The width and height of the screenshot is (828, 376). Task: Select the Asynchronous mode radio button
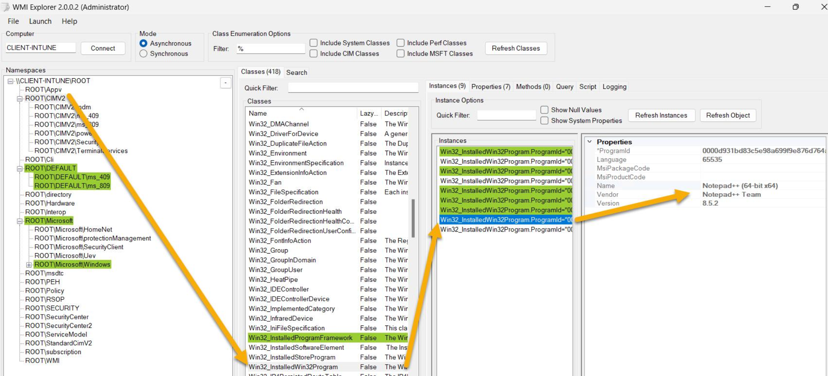pos(143,43)
